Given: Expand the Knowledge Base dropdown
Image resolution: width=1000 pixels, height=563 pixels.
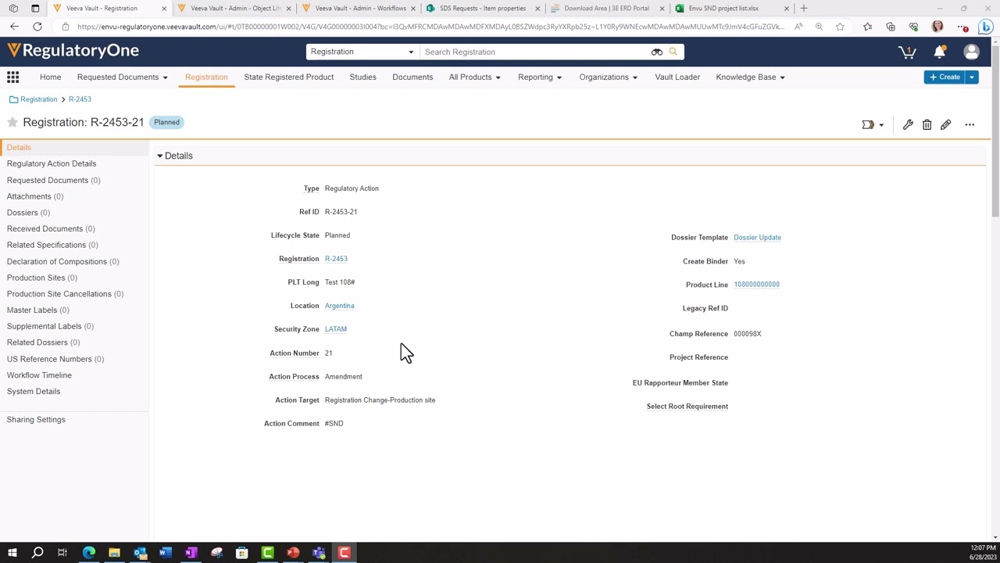Looking at the screenshot, I should click(x=751, y=77).
